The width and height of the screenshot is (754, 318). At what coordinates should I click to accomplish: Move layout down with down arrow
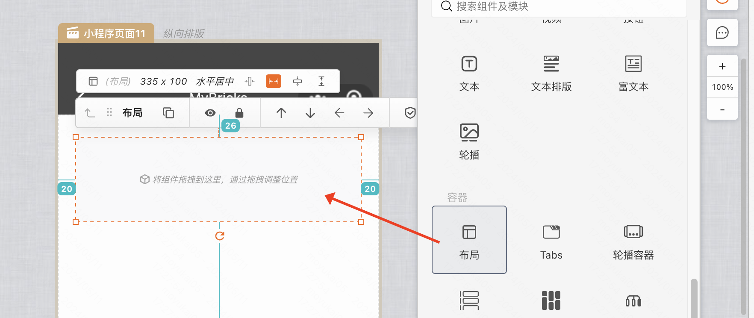tap(310, 113)
